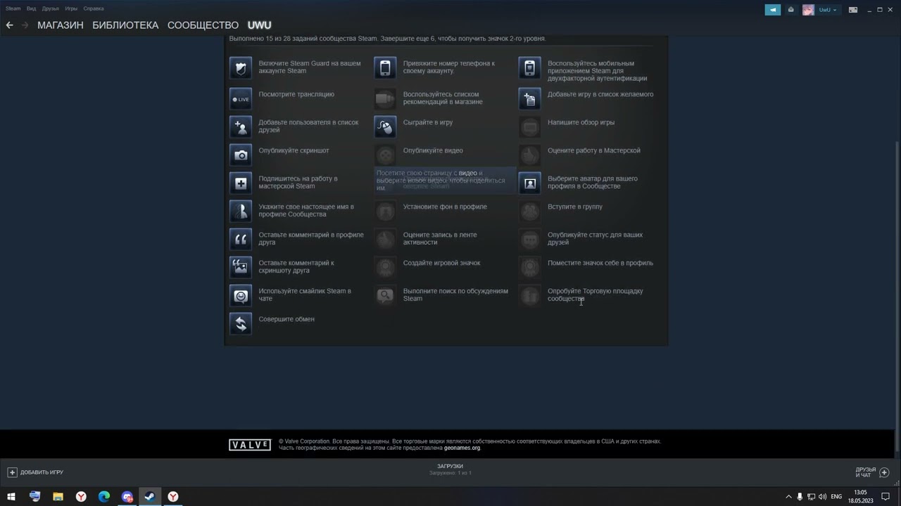This screenshot has width=901, height=506.
Task: Click the Steam smiley emoticon task icon
Action: point(241,295)
